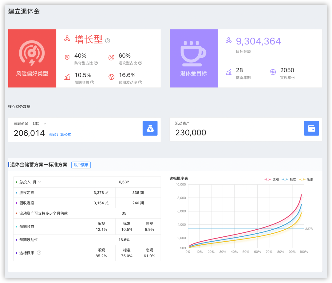Toggle 乐观 series in chart legend
332x283 pixels.
pos(306,179)
